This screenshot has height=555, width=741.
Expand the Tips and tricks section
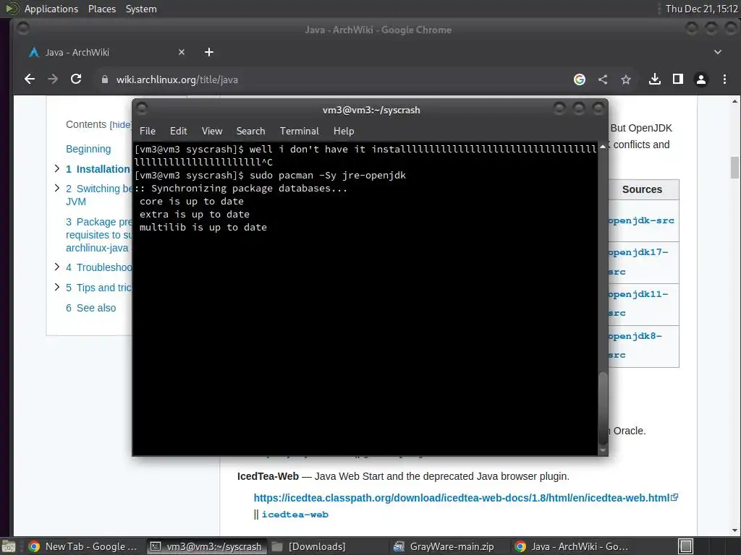[x=56, y=287]
